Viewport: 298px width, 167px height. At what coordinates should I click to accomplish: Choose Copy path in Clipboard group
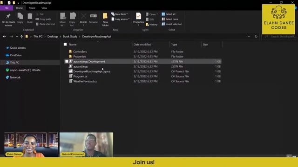coord(43,19)
